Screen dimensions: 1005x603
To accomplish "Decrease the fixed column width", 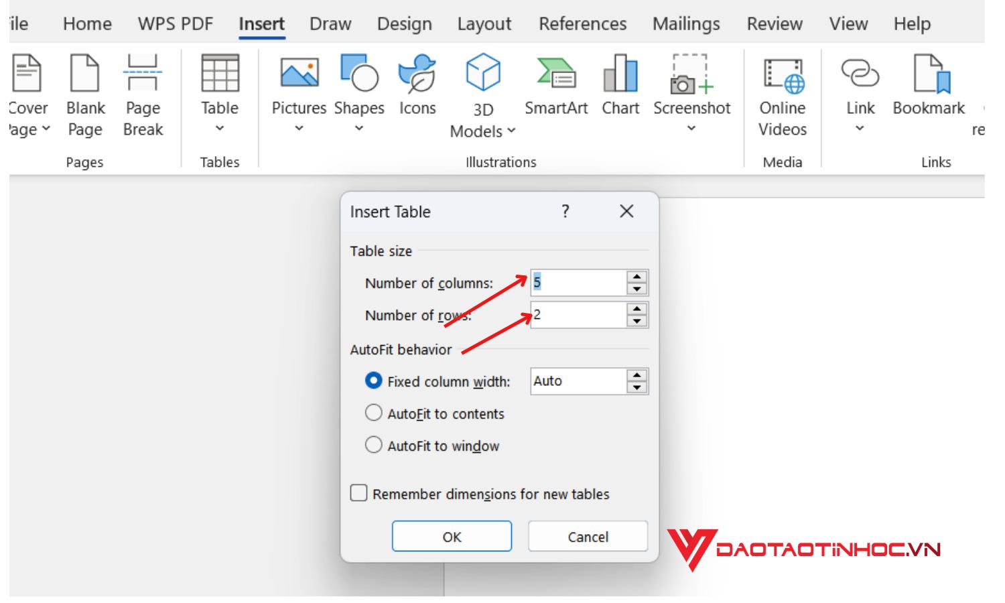I will pyautogui.click(x=637, y=387).
